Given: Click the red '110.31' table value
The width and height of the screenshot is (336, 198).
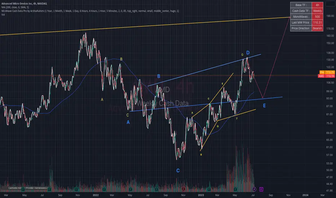Looking at the screenshot, I should coord(317,22).
